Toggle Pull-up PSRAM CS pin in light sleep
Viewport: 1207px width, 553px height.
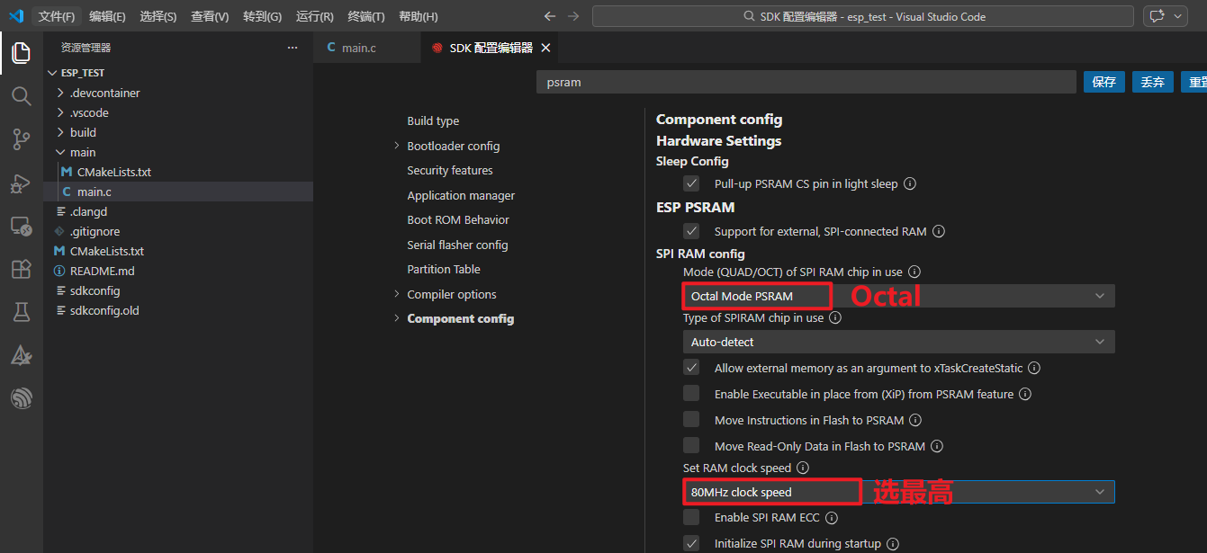coord(691,183)
